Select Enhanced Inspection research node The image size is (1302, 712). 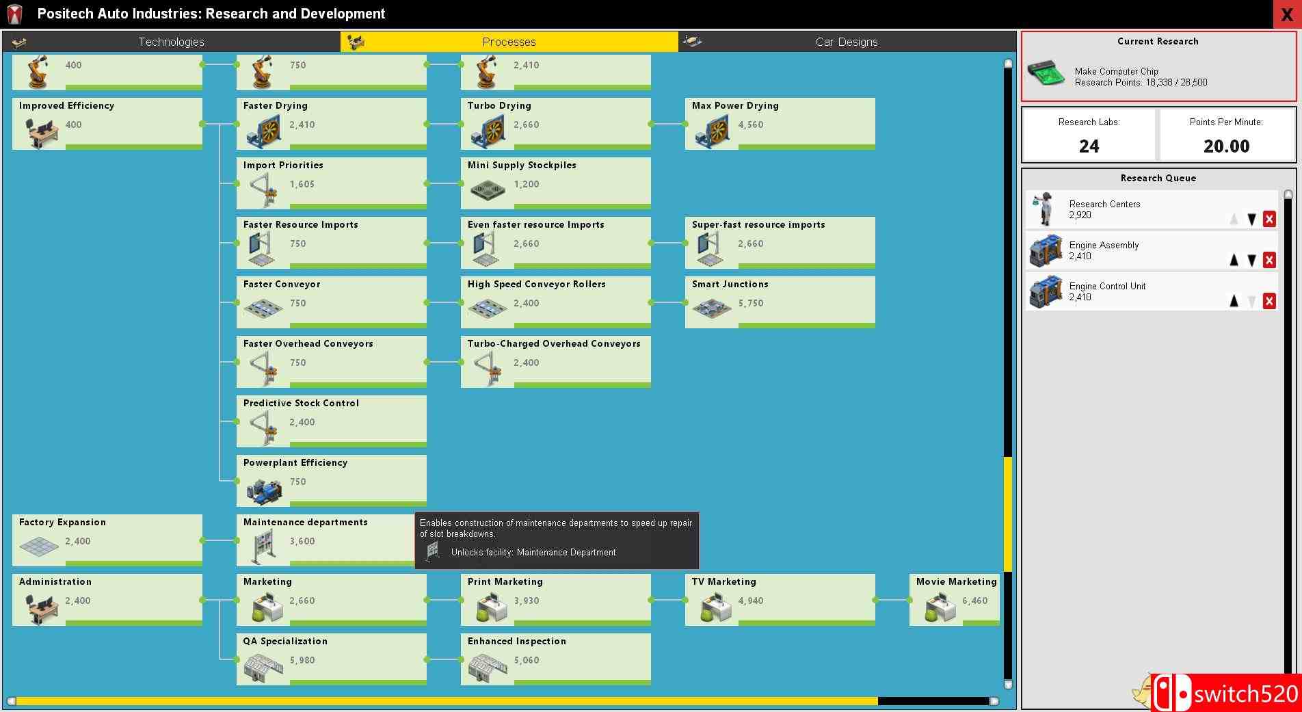click(555, 659)
